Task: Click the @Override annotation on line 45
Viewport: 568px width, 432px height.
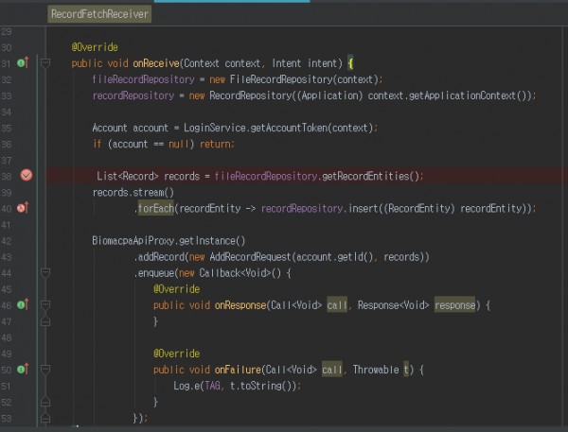Action: click(x=176, y=289)
